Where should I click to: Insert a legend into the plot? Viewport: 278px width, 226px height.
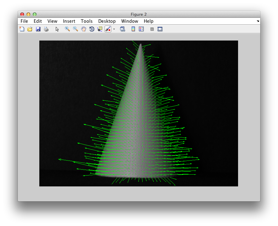coord(141,29)
